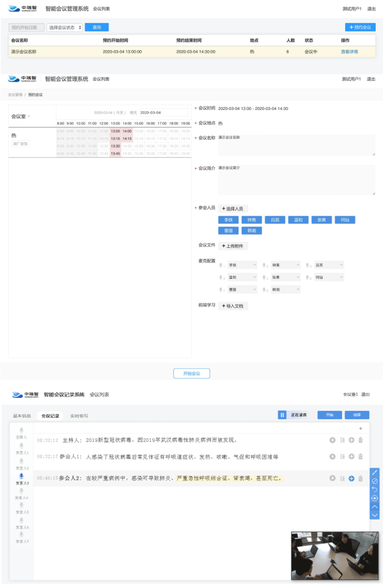Delete the 参会人1 record line with trash icon
This screenshot has height=588, width=383.
click(x=360, y=456)
